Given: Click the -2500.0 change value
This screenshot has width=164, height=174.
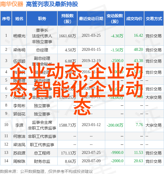Looking at the screenshot, I should tap(117, 61).
